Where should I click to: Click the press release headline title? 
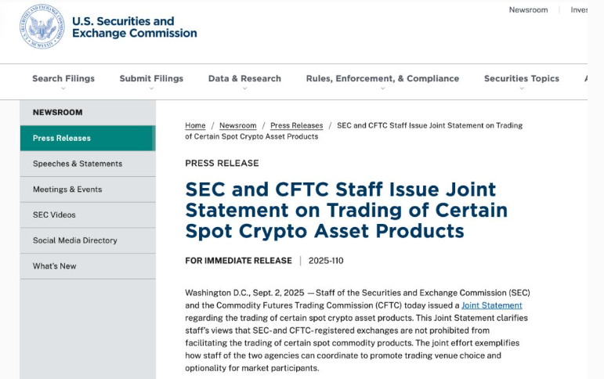(x=346, y=211)
